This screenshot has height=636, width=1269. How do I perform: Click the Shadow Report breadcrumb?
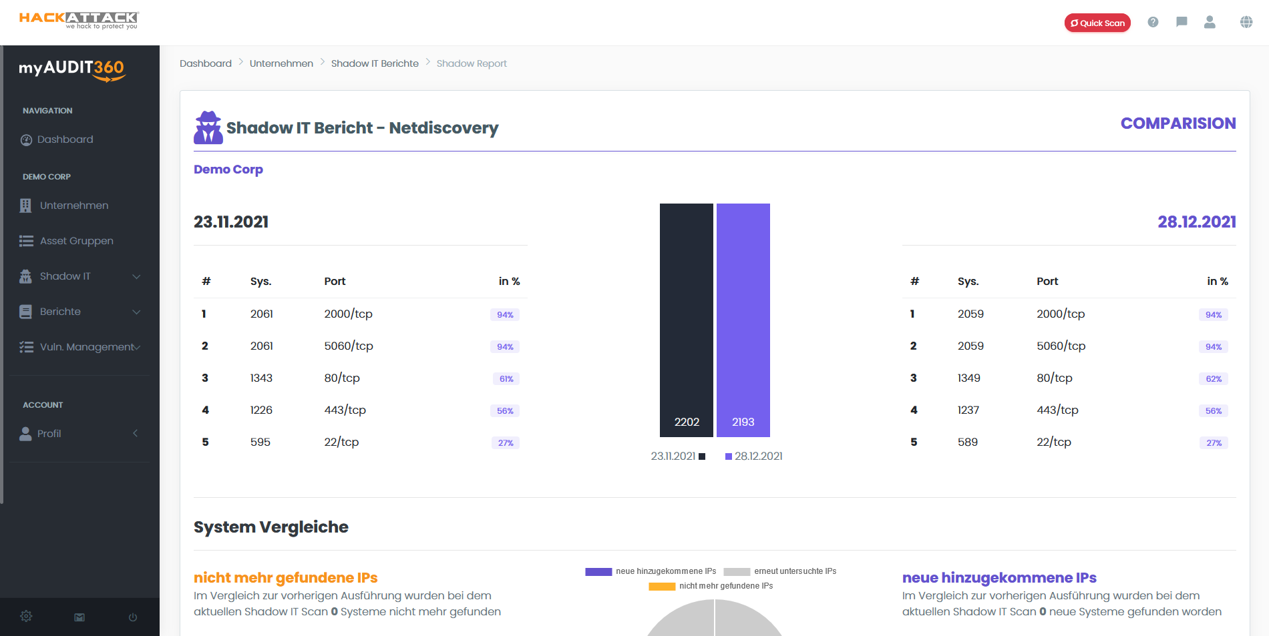coord(472,63)
